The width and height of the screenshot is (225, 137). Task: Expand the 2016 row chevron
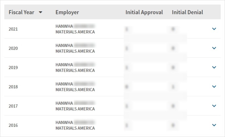coord(214,125)
